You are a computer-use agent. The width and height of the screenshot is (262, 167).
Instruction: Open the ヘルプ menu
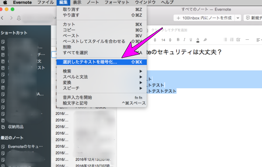coord(167,2)
